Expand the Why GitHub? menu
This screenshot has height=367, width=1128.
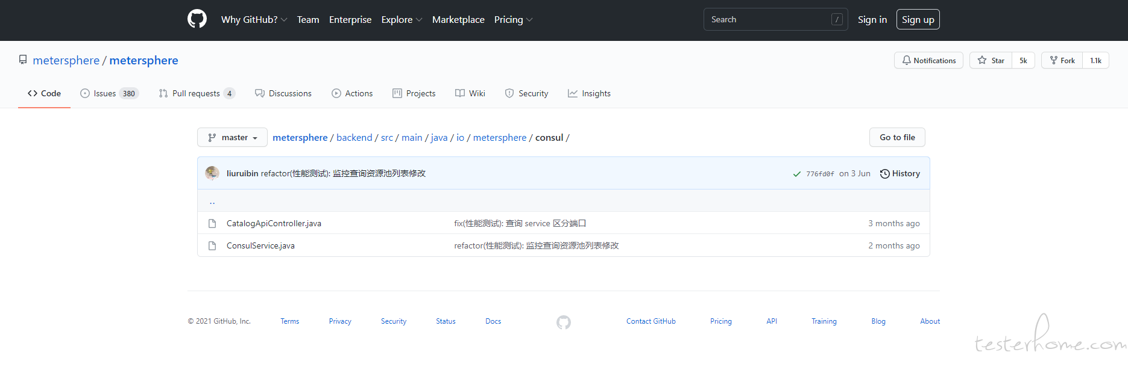[x=254, y=20]
